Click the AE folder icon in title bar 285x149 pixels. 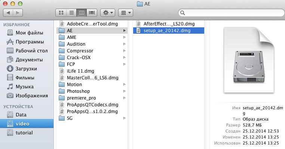tap(140, 4)
